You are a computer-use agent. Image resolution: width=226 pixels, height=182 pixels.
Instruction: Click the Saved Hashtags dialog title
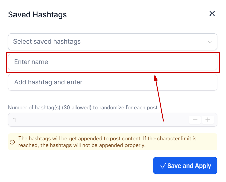point(37,14)
